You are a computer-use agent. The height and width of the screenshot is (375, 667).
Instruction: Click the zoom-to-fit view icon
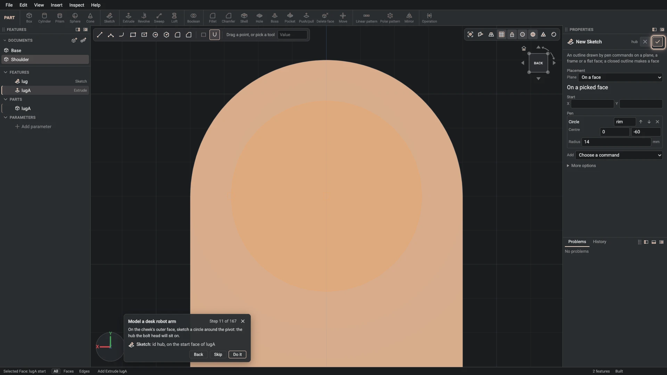pos(470,34)
